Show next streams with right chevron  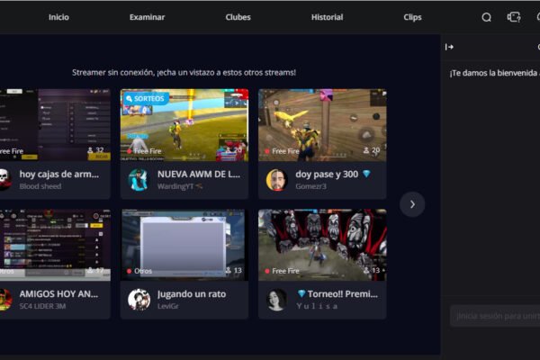point(412,204)
